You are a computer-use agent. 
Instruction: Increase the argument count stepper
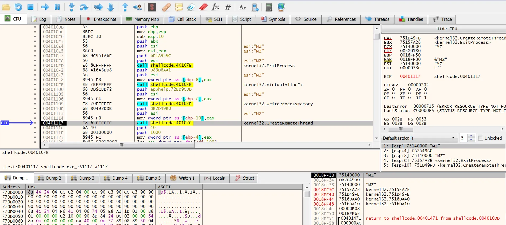coord(472,136)
